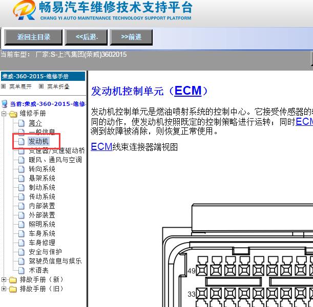
Task: Click the 当前车型 vehicle info text
Action: [x=64, y=54]
